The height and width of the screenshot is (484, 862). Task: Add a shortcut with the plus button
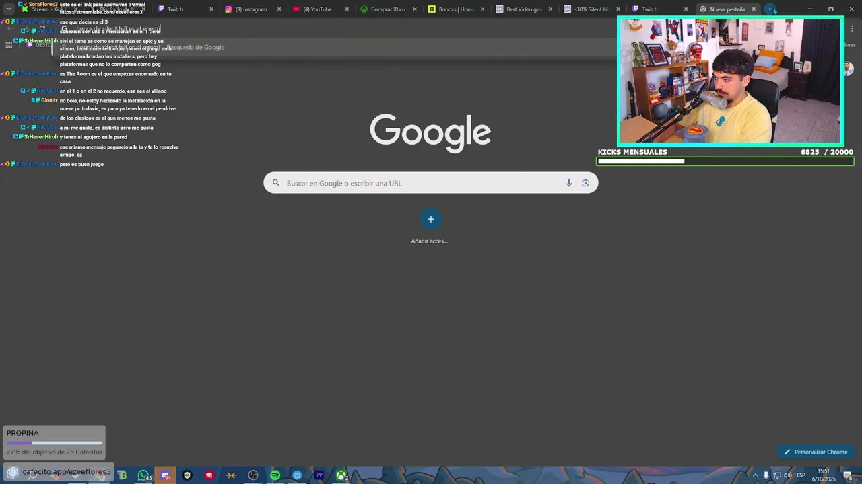pos(431,219)
